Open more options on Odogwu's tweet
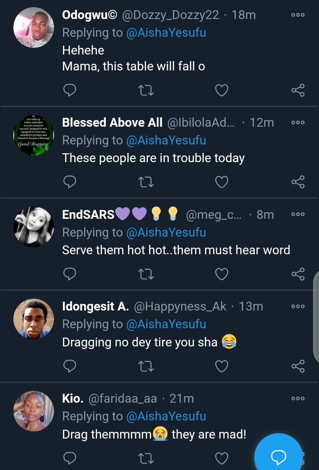Viewport: 319px width, 470px height. [x=298, y=15]
